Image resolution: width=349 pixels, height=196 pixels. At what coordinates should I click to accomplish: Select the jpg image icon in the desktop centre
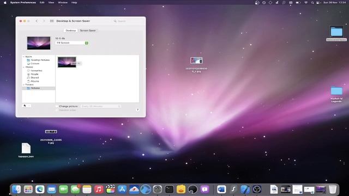[x=196, y=60]
